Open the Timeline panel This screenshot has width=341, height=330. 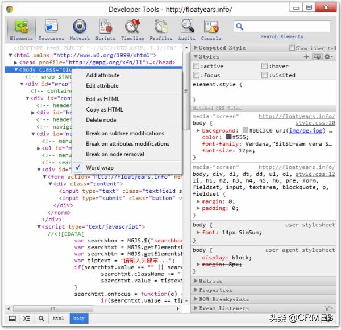132,30
